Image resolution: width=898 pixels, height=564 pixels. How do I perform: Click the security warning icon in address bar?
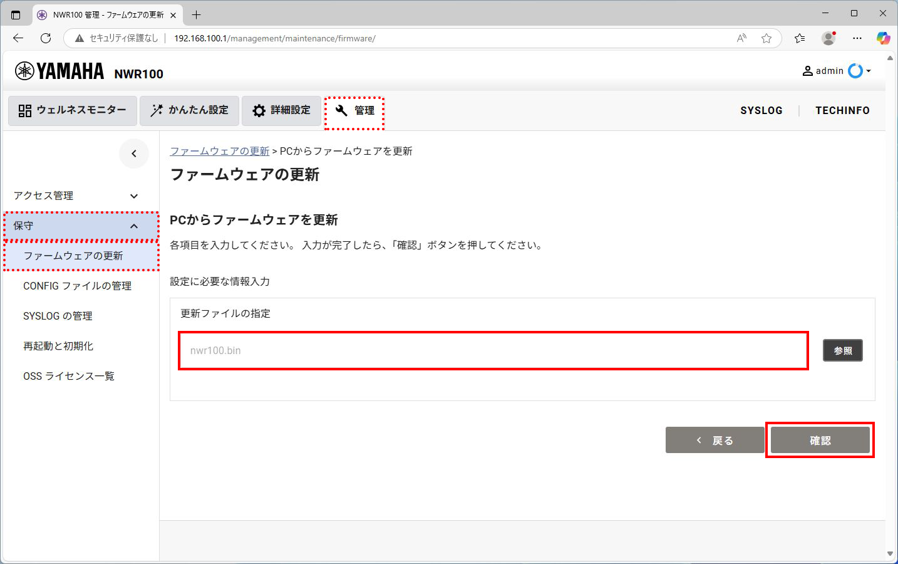pos(78,38)
